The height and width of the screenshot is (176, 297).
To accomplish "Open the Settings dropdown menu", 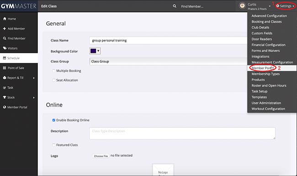I will point(285,6).
